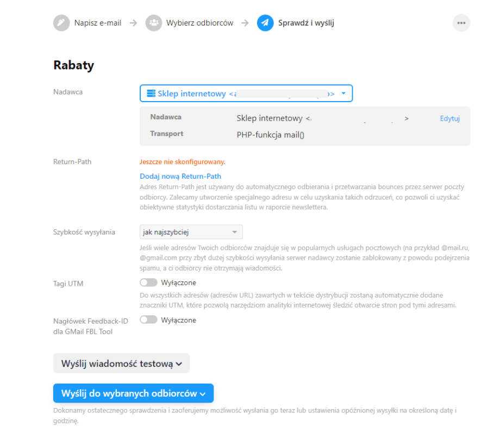The width and height of the screenshot is (500, 432).
Task: Click the paper plane icon in the steps bar
Action: pos(265,23)
